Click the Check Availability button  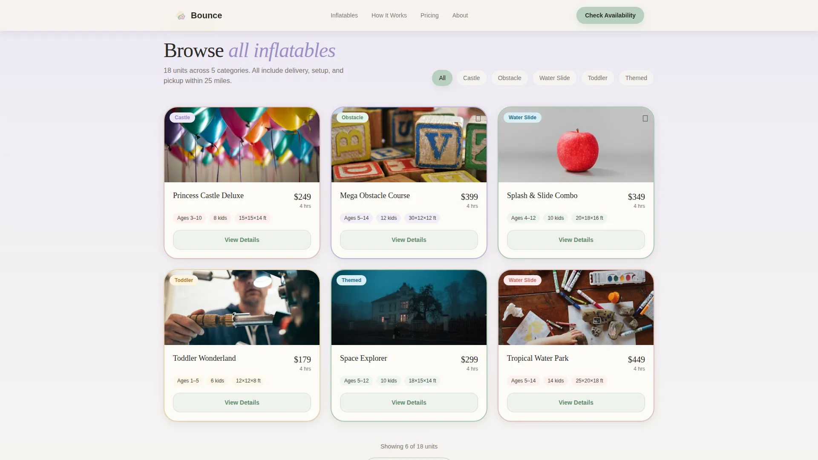[x=610, y=15]
